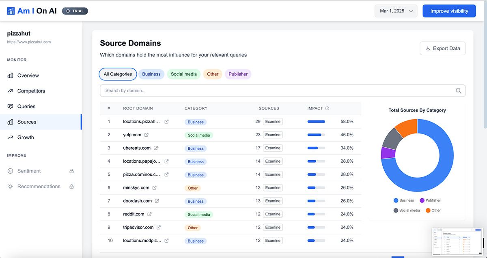Click the Sentiment smiley face icon

click(11, 171)
